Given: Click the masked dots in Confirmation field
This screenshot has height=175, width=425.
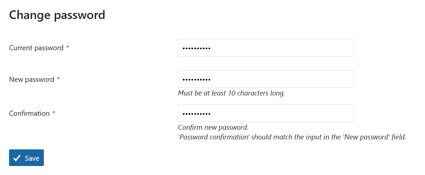Looking at the screenshot, I should pyautogui.click(x=196, y=114).
